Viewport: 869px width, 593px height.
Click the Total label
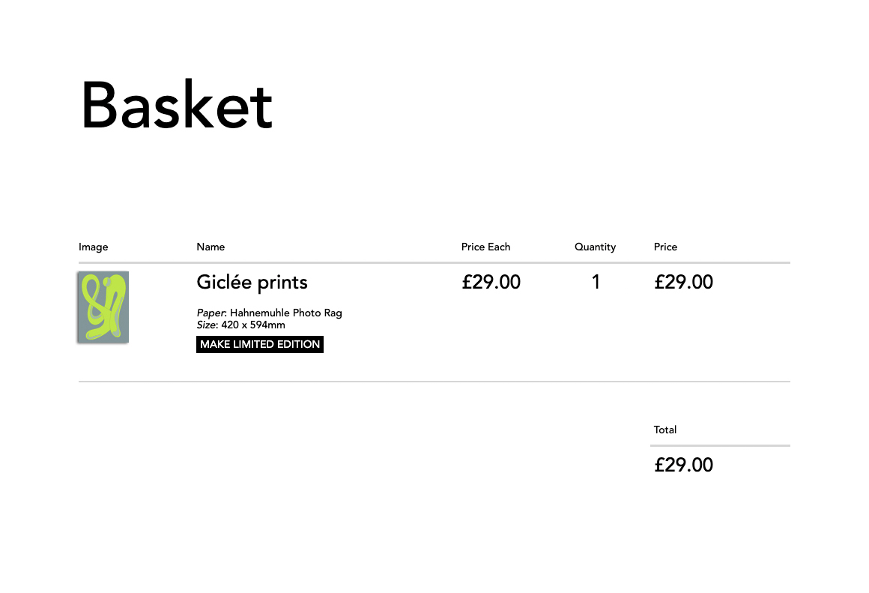coord(665,430)
